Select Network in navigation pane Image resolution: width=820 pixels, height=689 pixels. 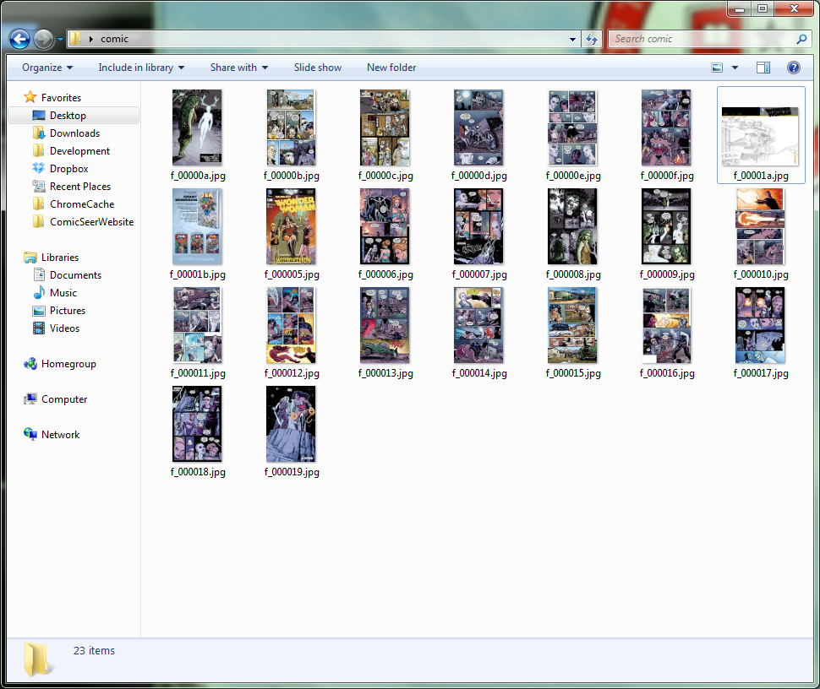52,435
